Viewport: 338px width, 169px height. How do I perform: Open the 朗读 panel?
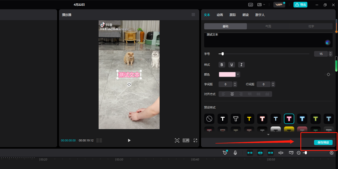(x=246, y=15)
